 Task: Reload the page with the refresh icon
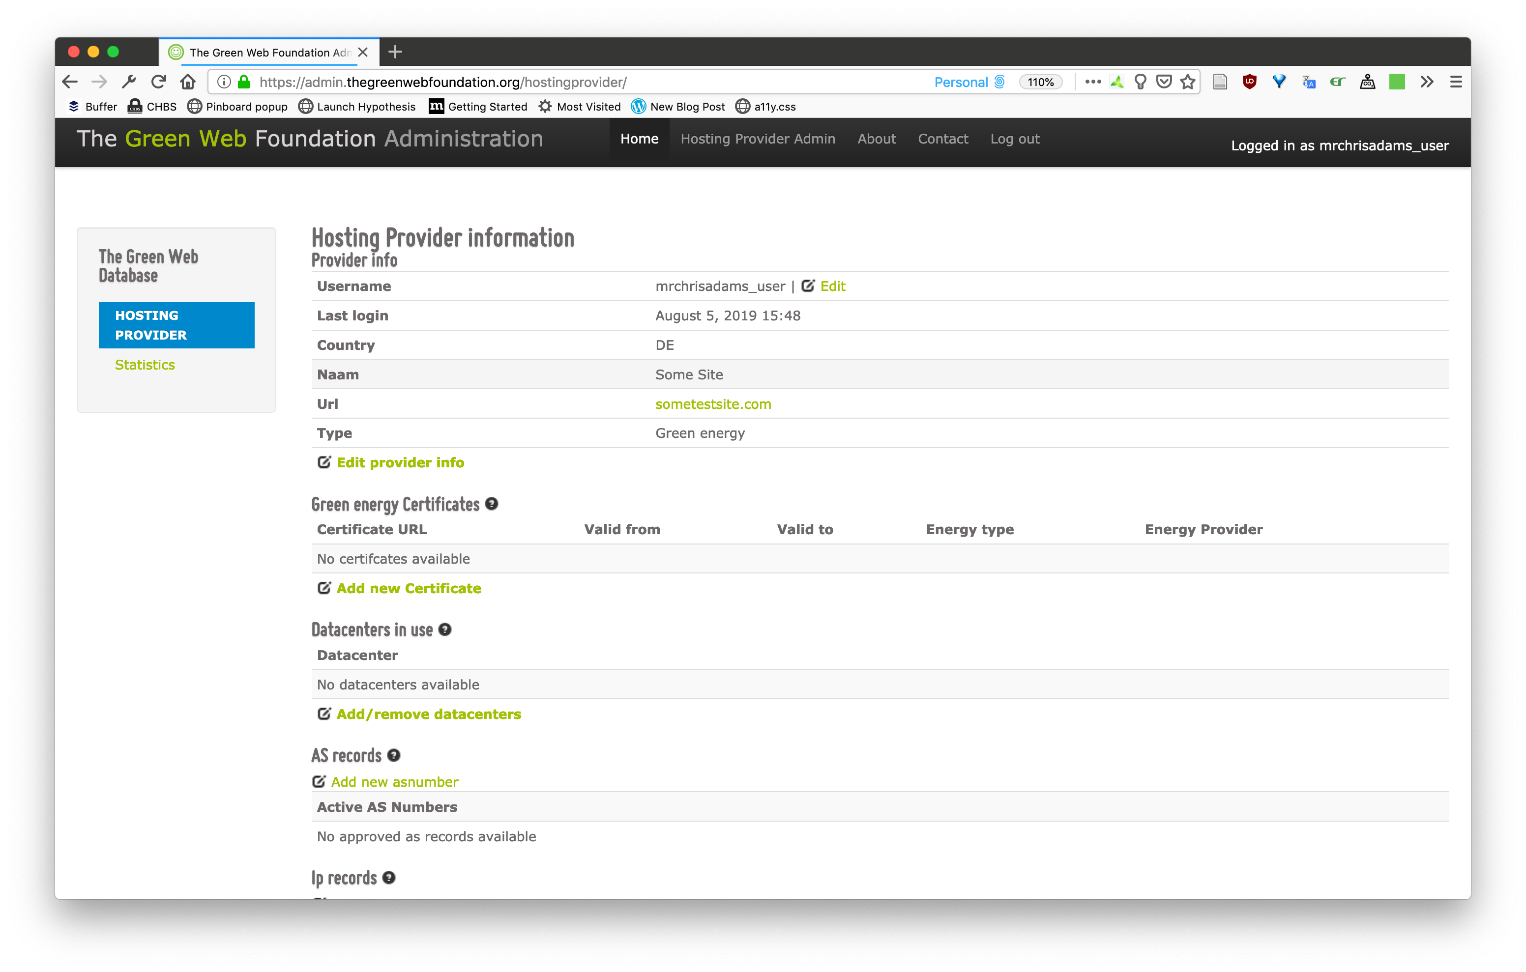[x=158, y=82]
